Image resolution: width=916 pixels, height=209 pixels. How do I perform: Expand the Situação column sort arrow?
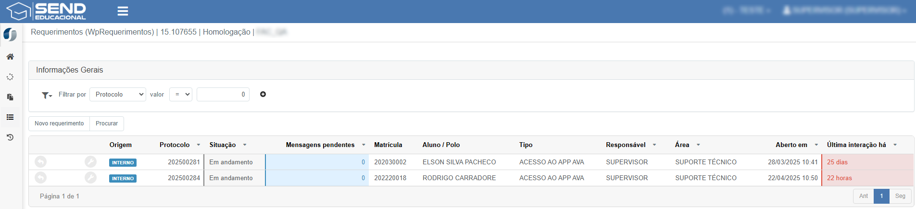click(x=245, y=145)
